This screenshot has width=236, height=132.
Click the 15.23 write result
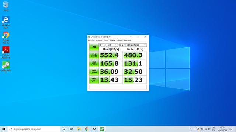(135, 80)
